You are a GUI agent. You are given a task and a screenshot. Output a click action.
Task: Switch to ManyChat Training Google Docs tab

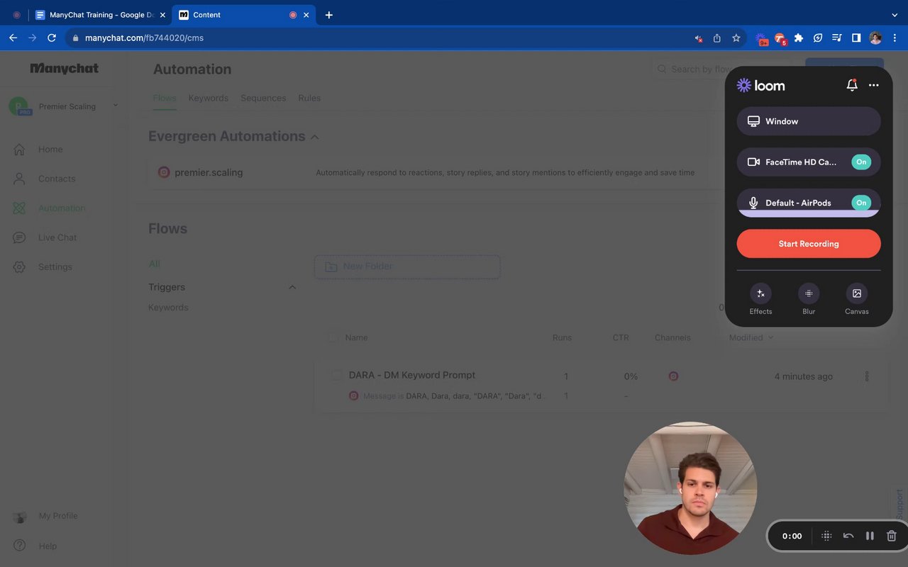(99, 15)
